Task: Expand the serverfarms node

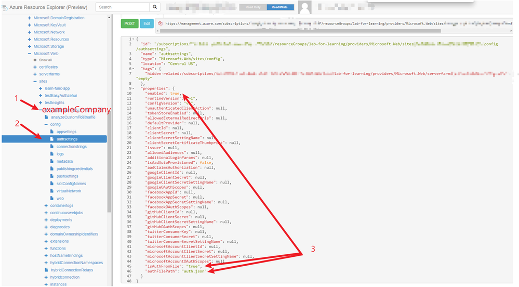Action: (x=35, y=74)
